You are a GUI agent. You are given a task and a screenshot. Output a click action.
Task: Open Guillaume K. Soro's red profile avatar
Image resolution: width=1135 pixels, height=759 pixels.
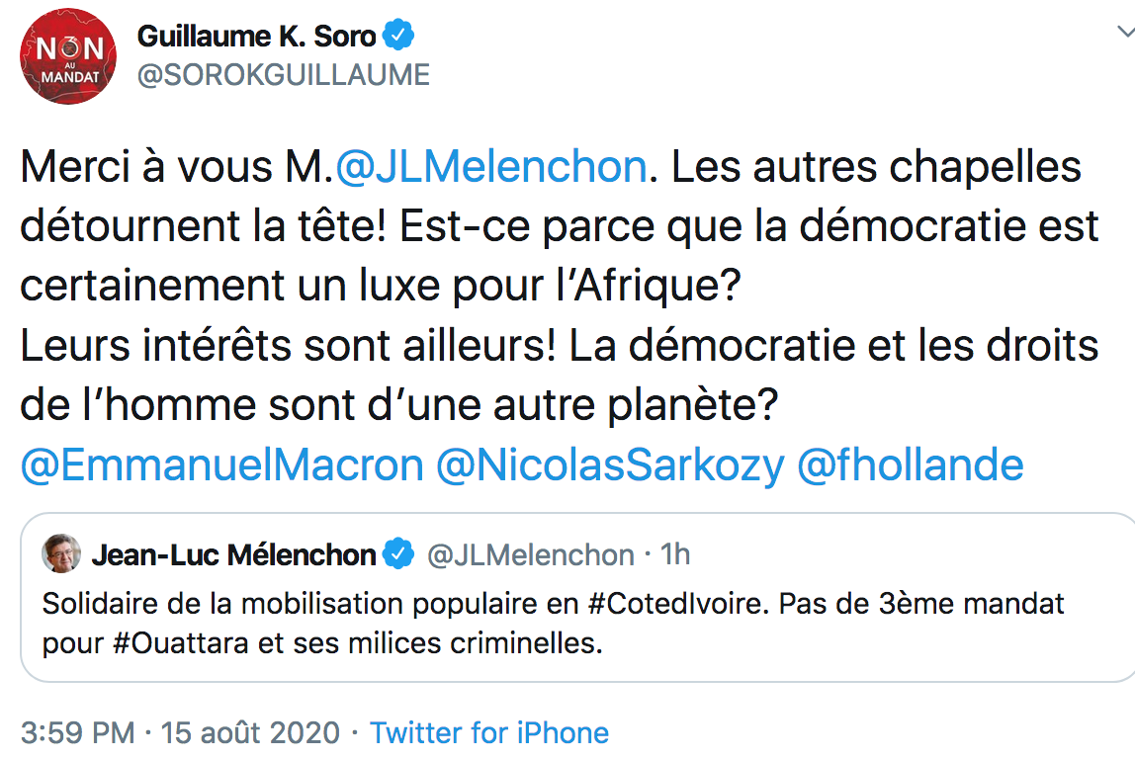(68, 56)
